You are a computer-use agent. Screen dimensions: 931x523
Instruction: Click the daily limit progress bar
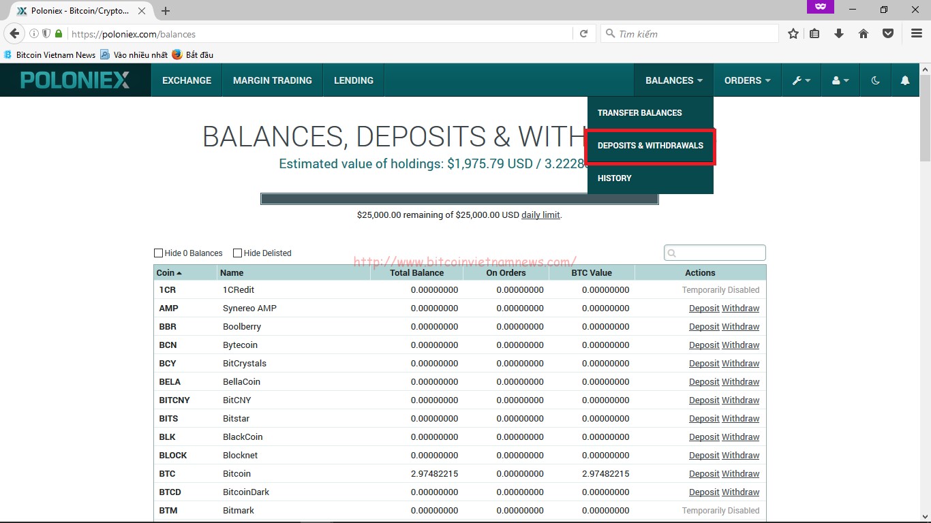click(459, 199)
